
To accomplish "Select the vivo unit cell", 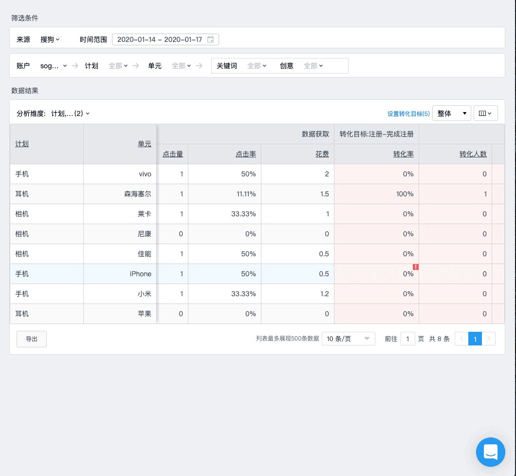I will [x=120, y=174].
